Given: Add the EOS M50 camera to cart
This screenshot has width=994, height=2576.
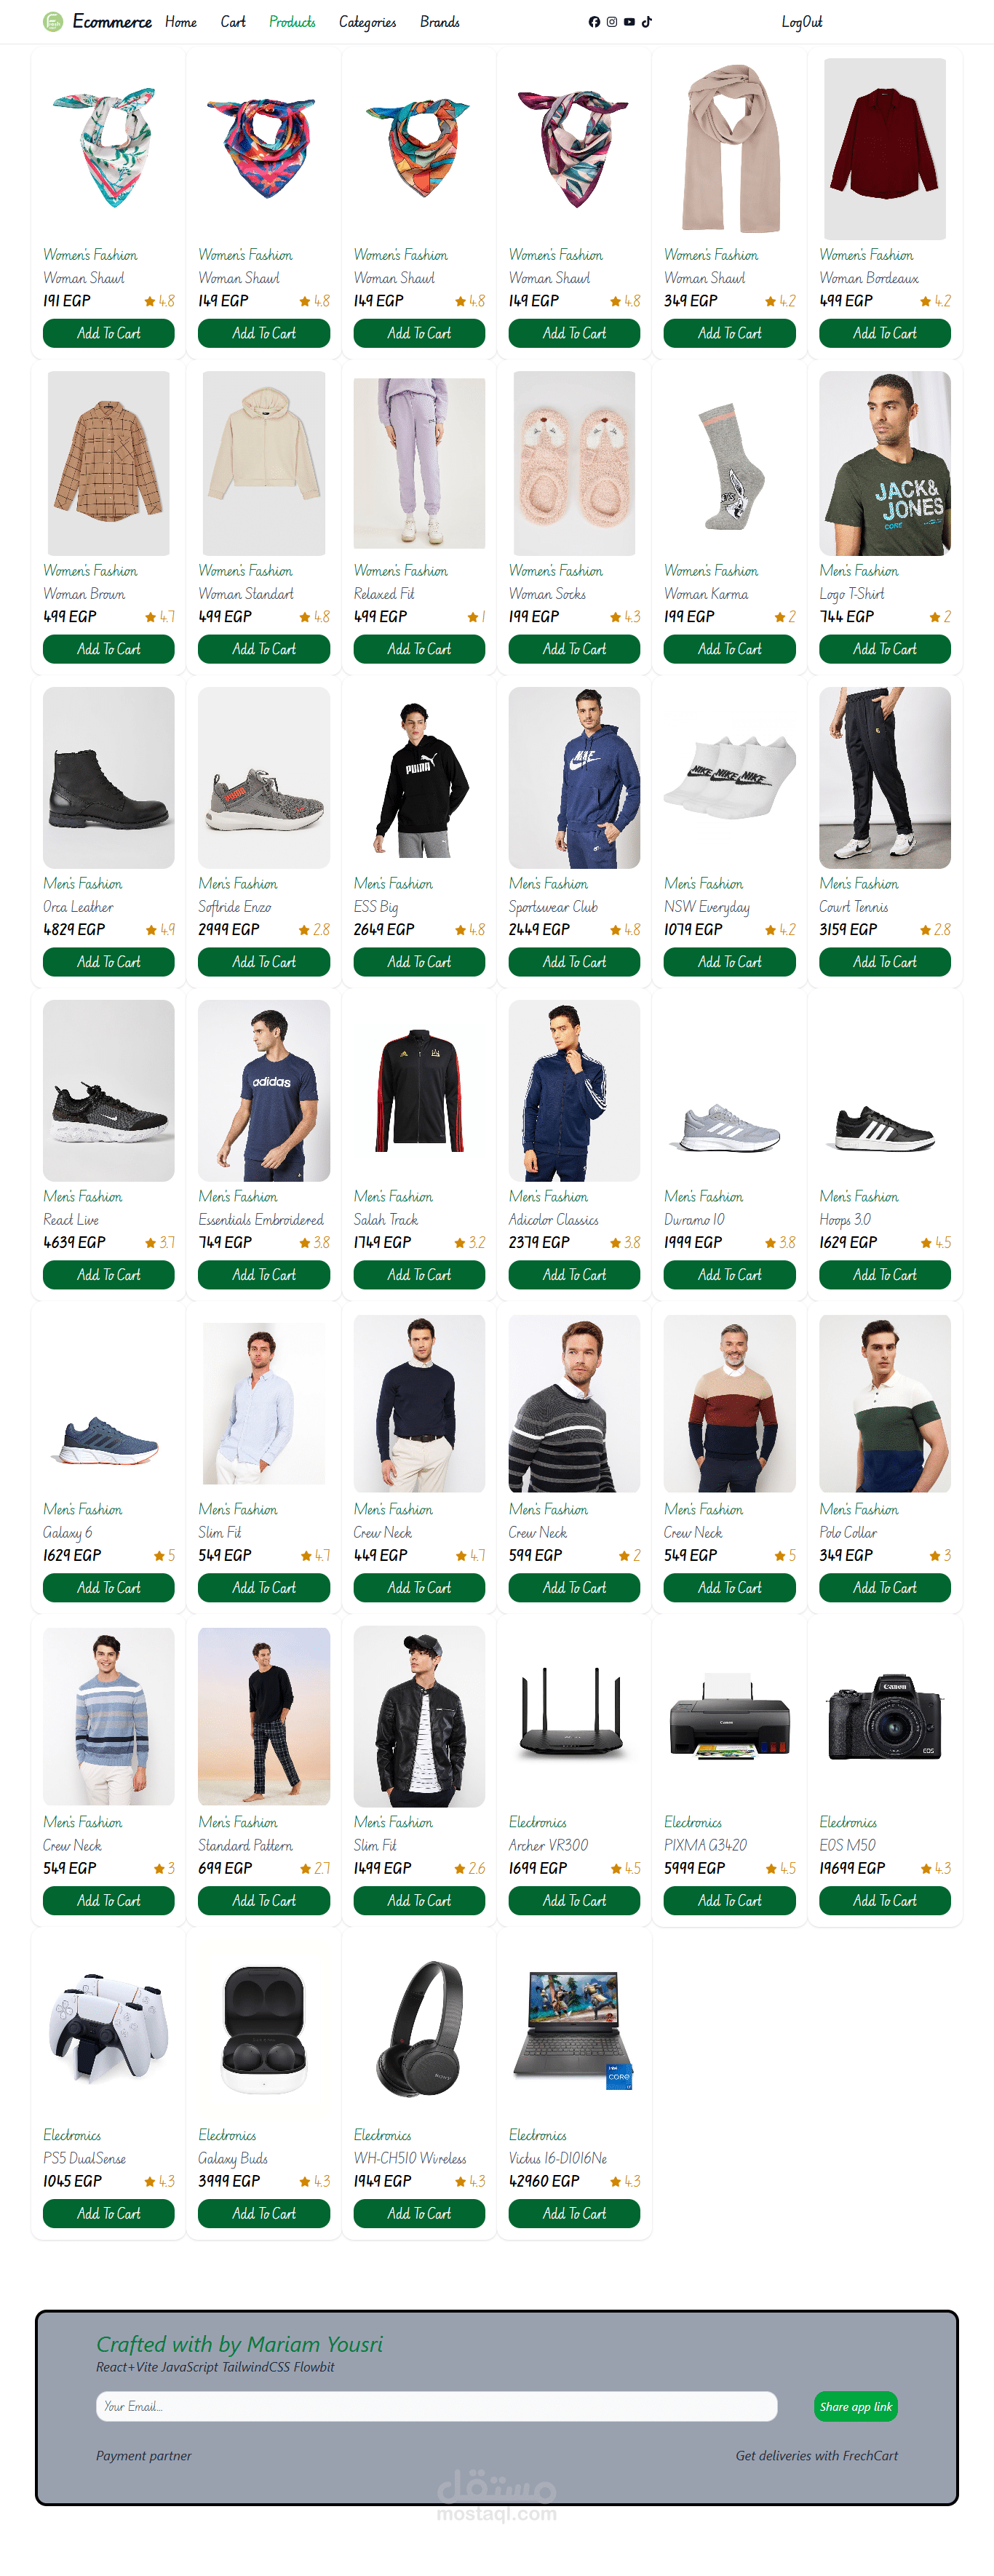Looking at the screenshot, I should 884,1900.
